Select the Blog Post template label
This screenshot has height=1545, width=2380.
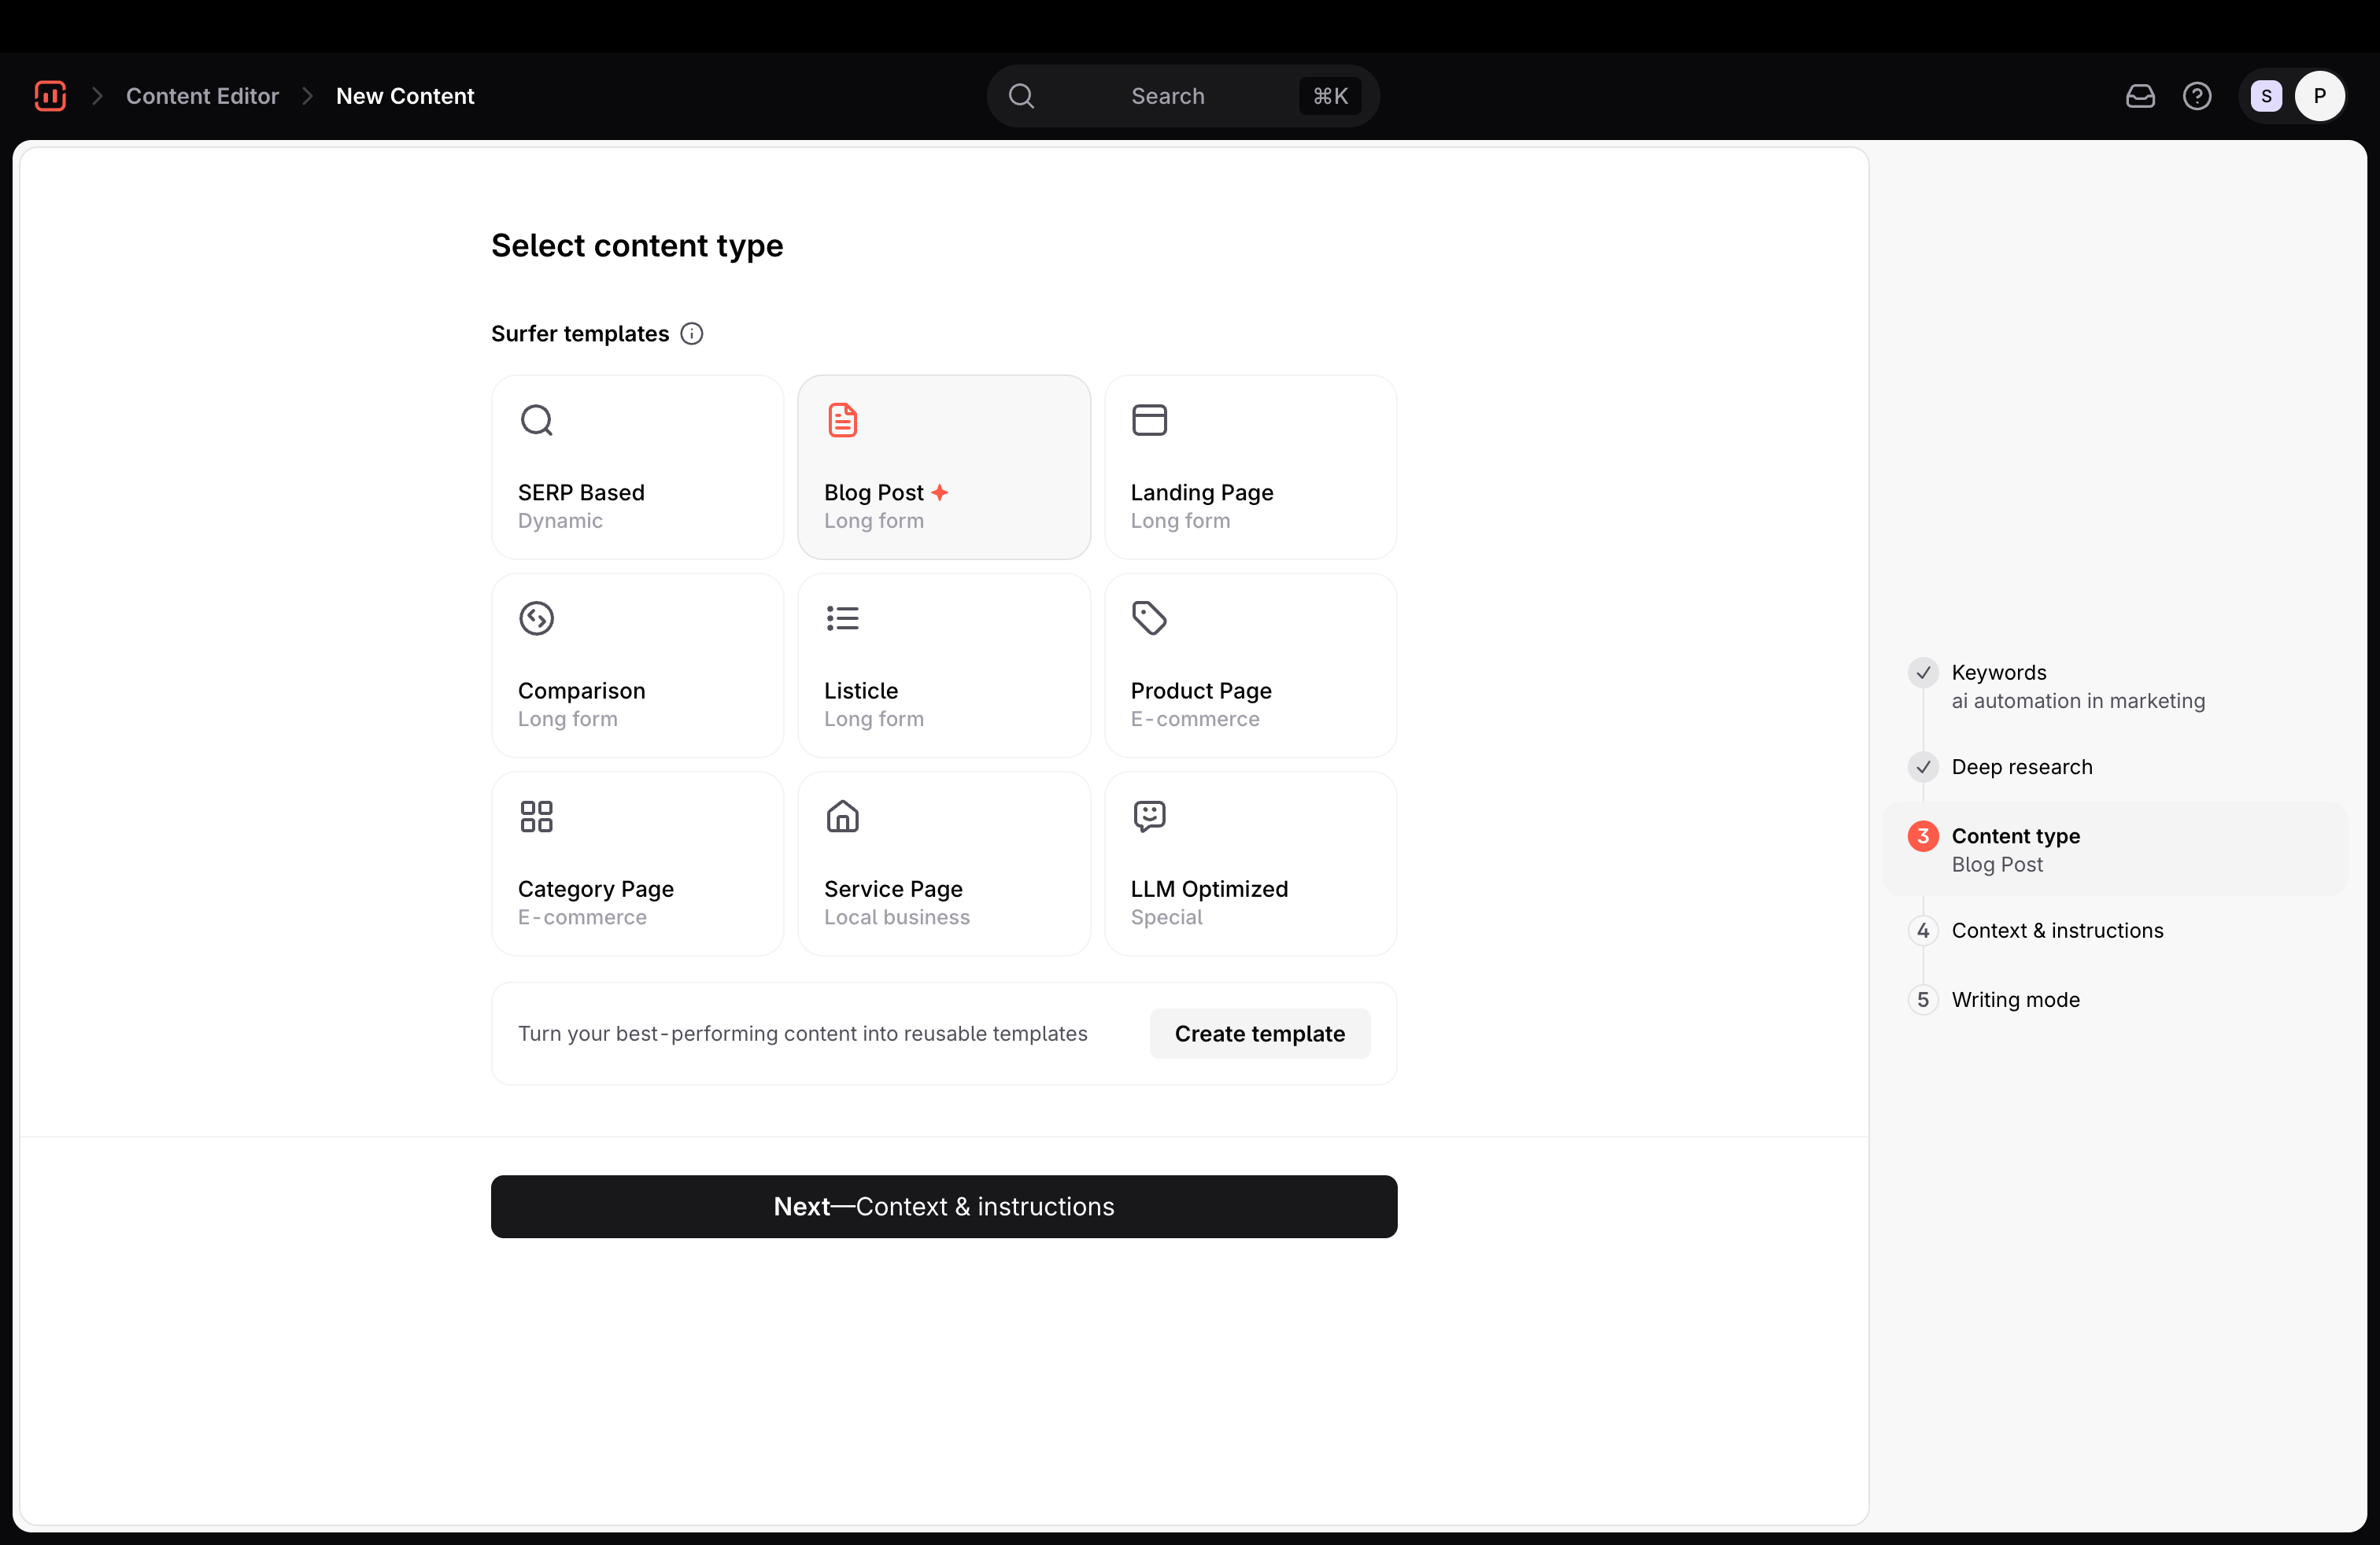coord(874,492)
